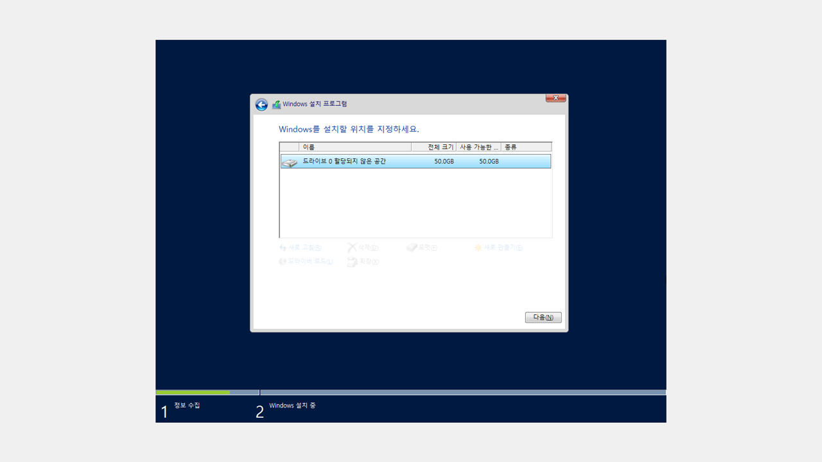
Task: Select the 드라이브 0 할당되지 않은 공간 row
Action: [415, 161]
